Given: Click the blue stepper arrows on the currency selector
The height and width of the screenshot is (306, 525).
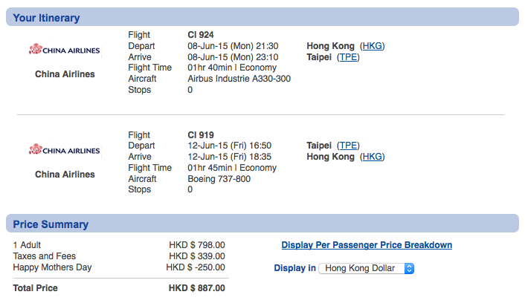Looking at the screenshot, I should (409, 268).
